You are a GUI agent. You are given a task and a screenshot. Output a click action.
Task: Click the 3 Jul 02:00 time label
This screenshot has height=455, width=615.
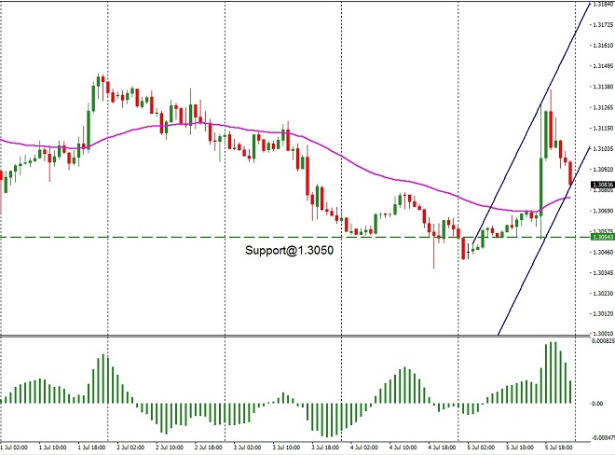click(x=248, y=448)
